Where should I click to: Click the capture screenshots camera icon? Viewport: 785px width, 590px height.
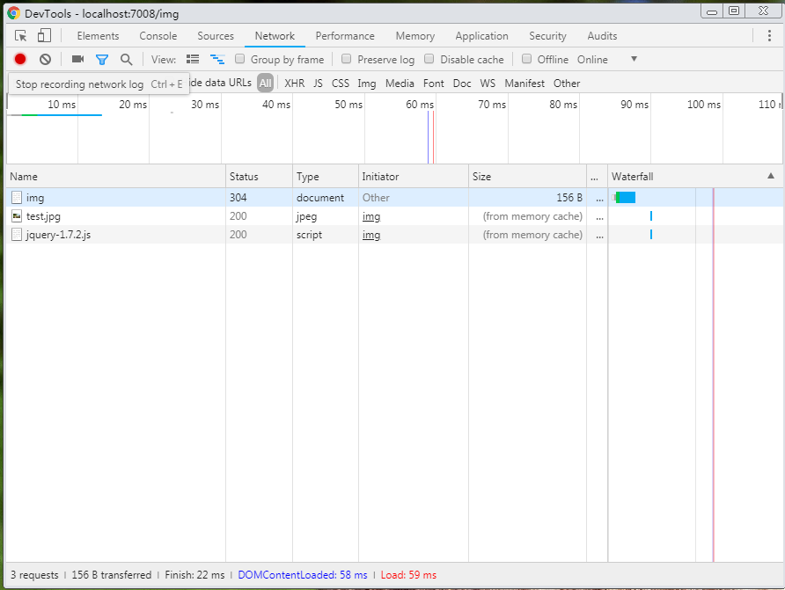(77, 59)
